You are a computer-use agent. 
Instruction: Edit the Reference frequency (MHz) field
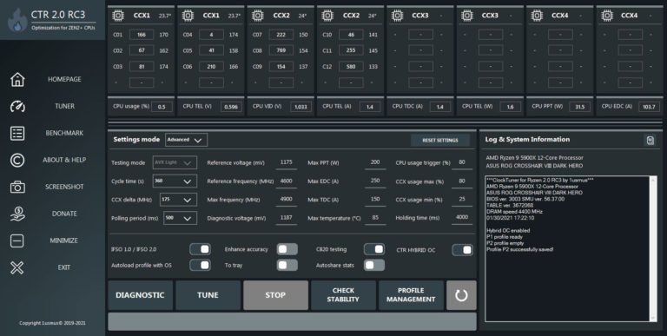coord(287,181)
